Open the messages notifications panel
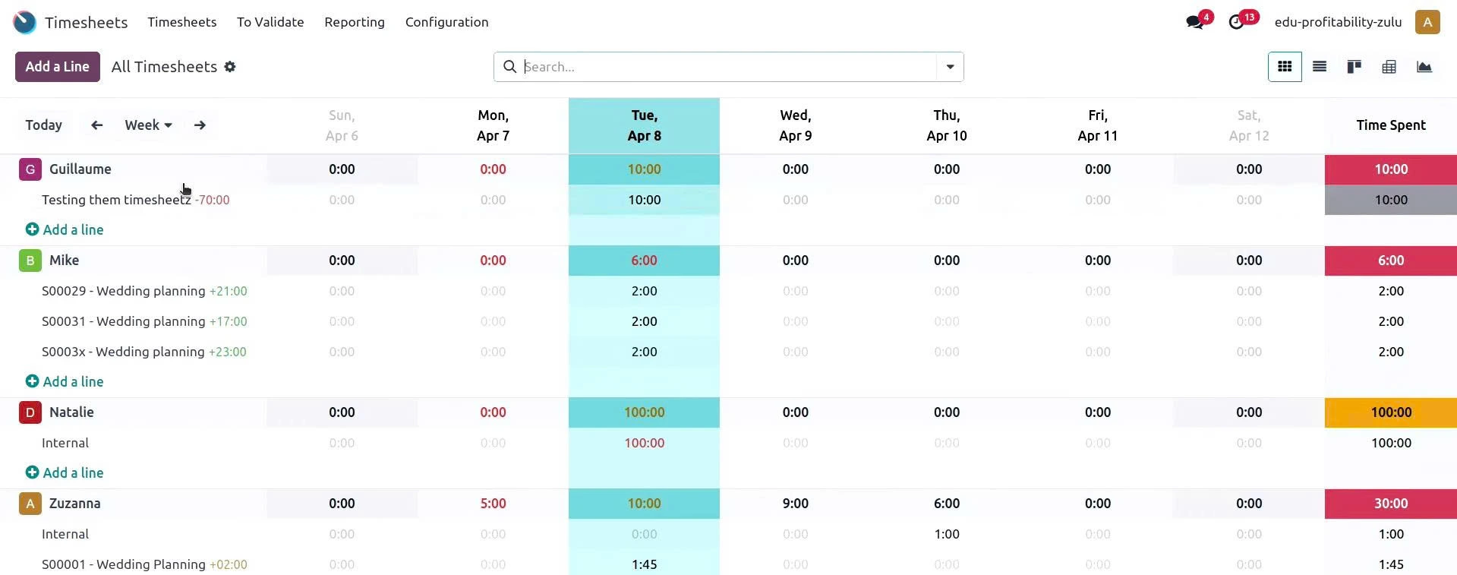1457x575 pixels. click(x=1195, y=21)
